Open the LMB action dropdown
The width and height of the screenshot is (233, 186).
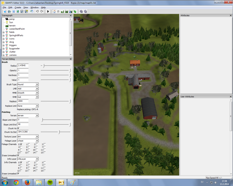(37, 89)
